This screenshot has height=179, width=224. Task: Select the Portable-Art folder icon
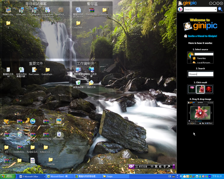[x=32, y=147]
